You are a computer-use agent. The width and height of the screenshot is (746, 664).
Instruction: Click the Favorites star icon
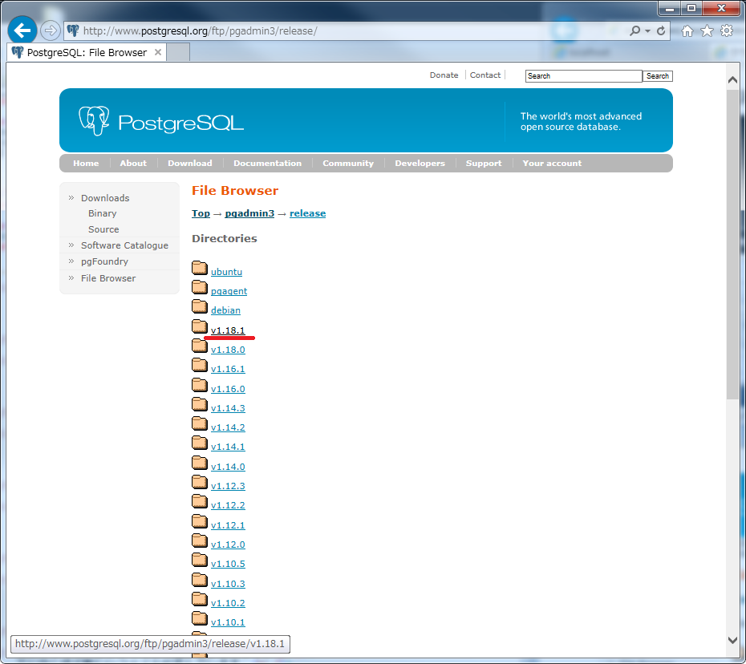(707, 31)
